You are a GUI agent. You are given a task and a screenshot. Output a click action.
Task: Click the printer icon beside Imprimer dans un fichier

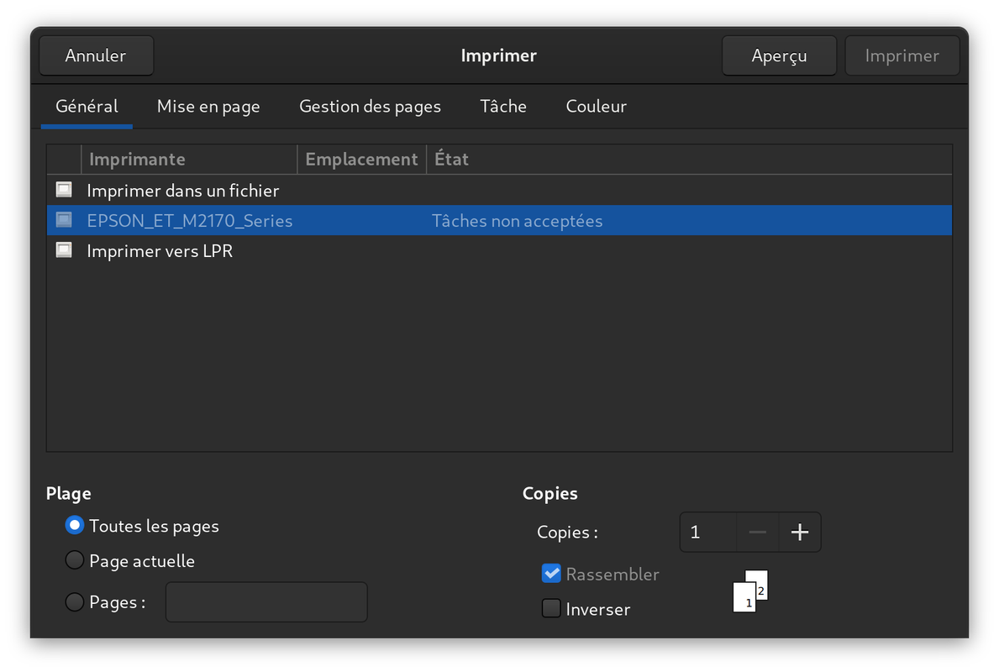coord(64,190)
